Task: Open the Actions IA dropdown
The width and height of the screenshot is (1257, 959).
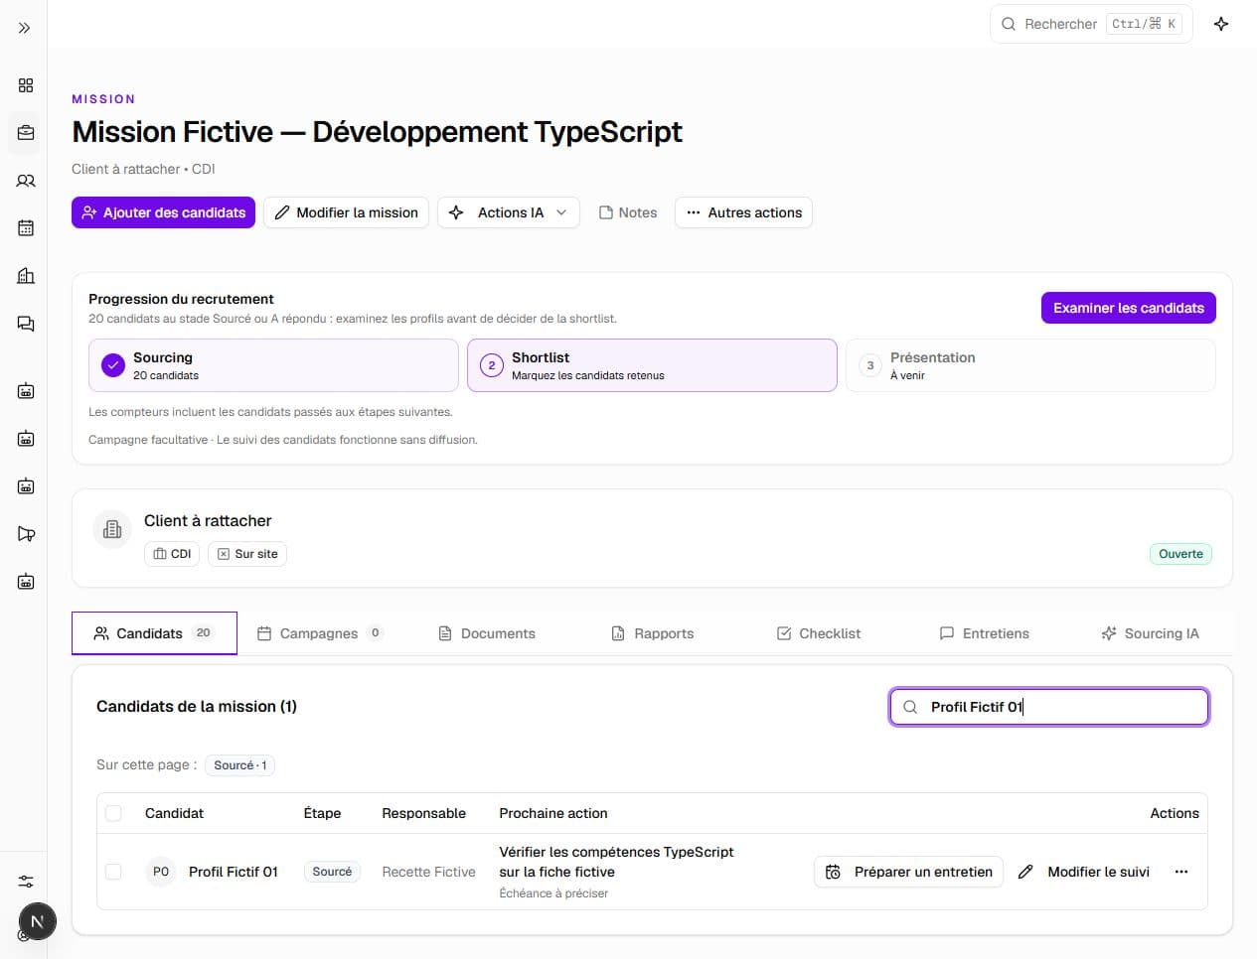Action: pyautogui.click(x=509, y=212)
